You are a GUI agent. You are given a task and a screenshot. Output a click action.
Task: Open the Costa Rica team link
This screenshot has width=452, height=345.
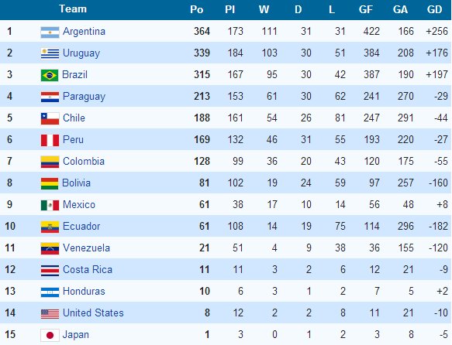[88, 270]
